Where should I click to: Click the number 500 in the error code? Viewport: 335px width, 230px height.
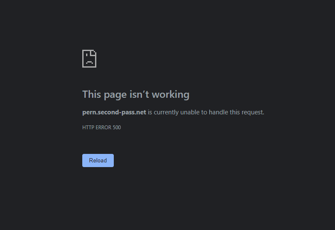(x=117, y=128)
